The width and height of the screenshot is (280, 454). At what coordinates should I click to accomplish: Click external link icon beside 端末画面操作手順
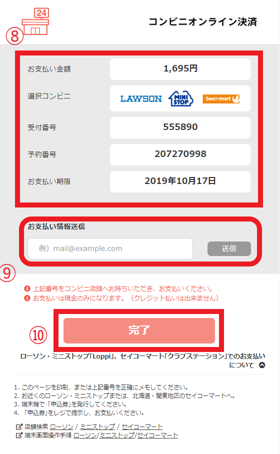tap(19, 435)
